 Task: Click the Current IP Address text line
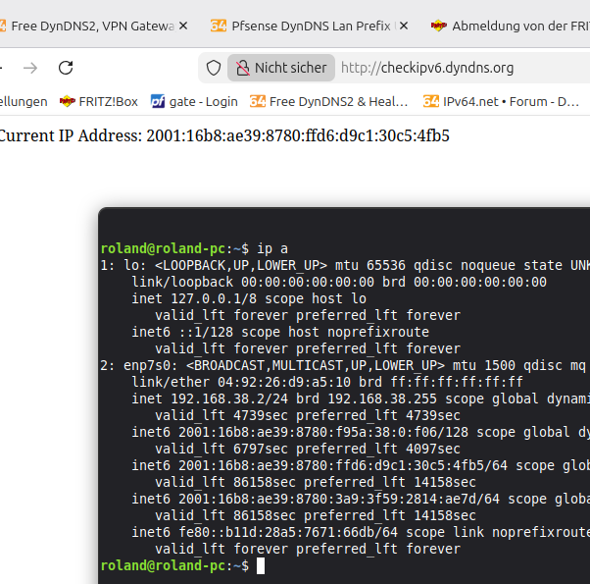point(223,135)
